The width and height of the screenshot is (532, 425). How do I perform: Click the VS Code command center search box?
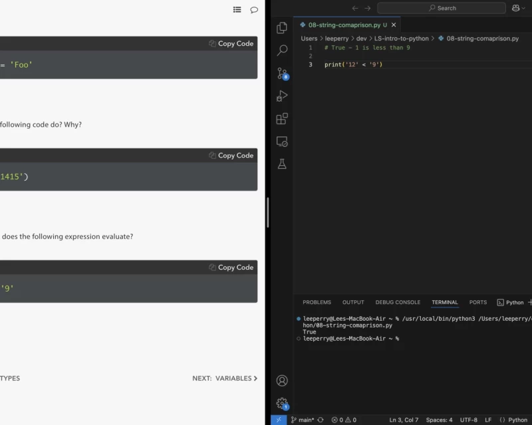click(442, 8)
